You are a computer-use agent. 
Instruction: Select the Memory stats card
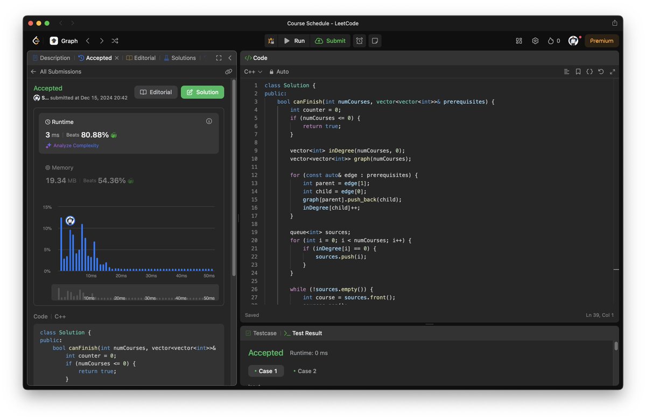click(129, 175)
